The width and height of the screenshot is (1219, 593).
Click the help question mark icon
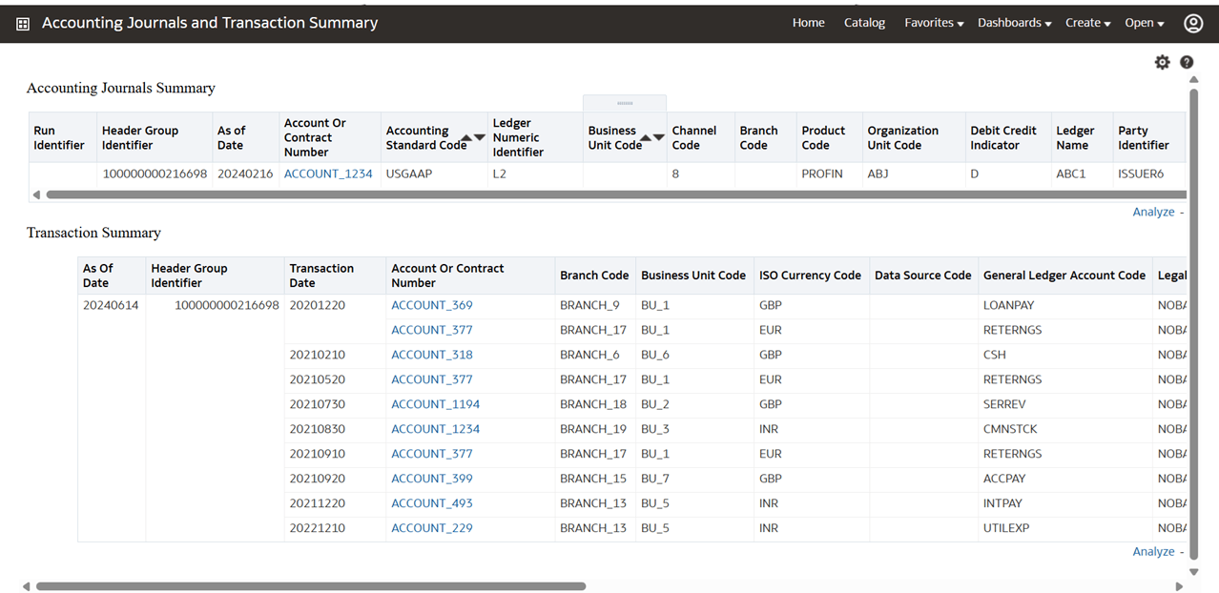coord(1186,61)
